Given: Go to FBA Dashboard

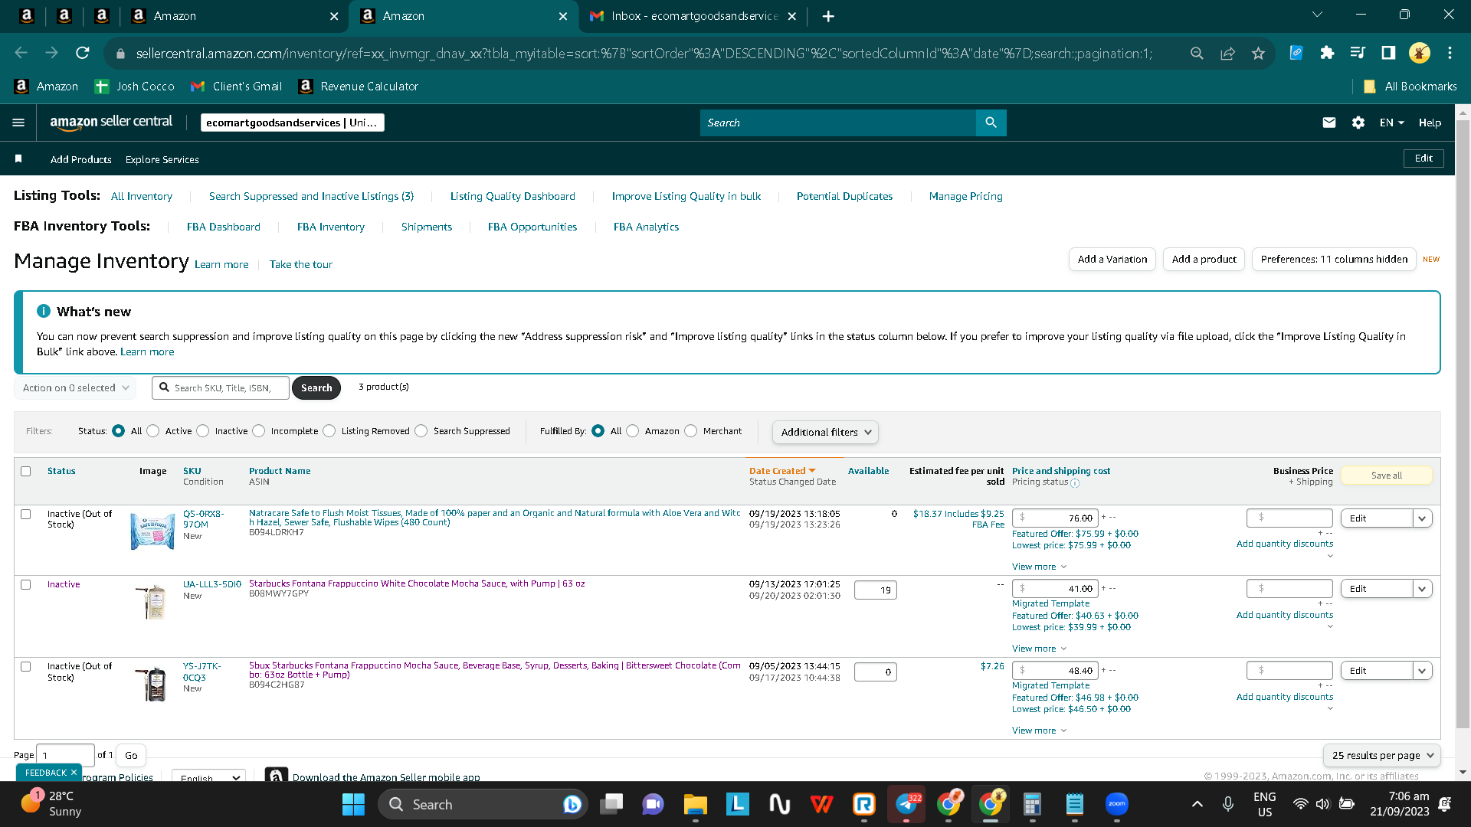Looking at the screenshot, I should tap(224, 227).
